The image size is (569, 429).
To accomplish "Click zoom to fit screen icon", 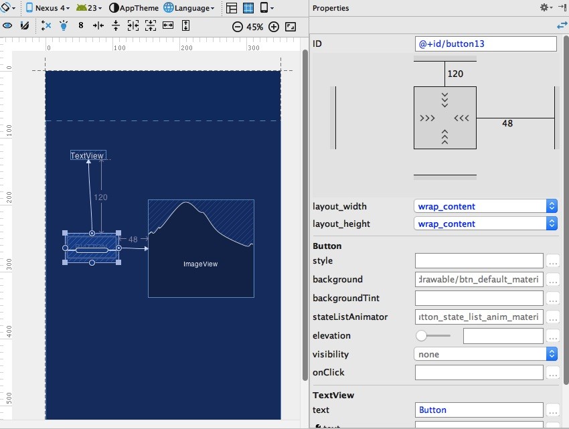I will pyautogui.click(x=291, y=27).
